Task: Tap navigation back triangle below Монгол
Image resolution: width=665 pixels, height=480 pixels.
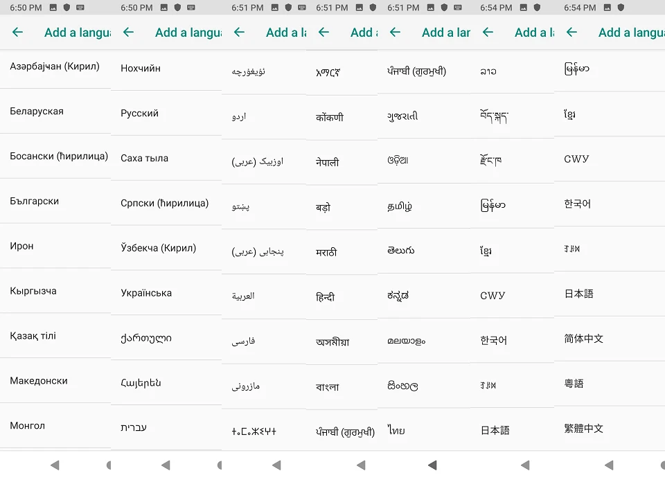Action: point(55,465)
